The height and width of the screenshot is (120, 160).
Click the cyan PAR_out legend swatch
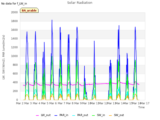point(74,115)
